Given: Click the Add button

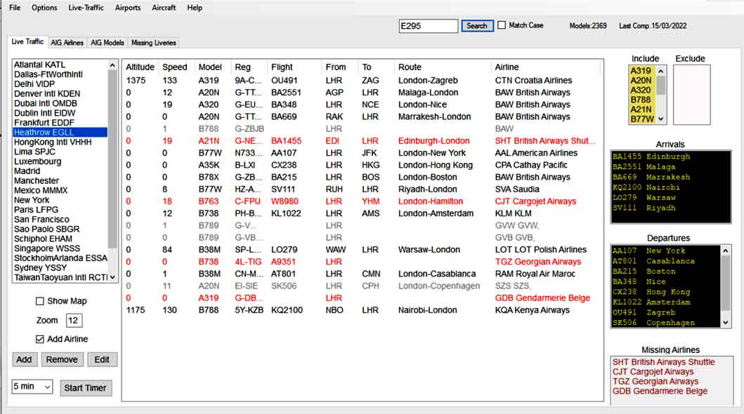Looking at the screenshot, I should [x=24, y=359].
